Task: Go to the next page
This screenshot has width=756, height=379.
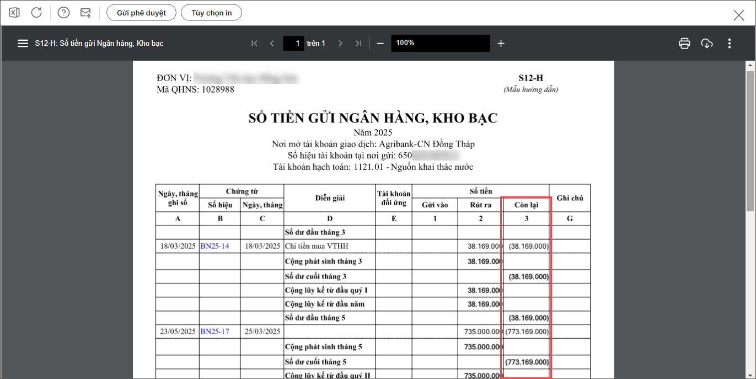Action: [x=340, y=43]
